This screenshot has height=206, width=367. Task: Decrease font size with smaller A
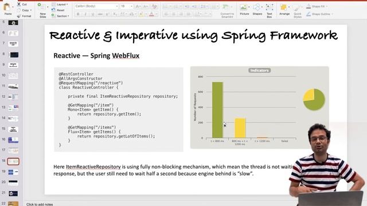pyautogui.click(x=145, y=6)
